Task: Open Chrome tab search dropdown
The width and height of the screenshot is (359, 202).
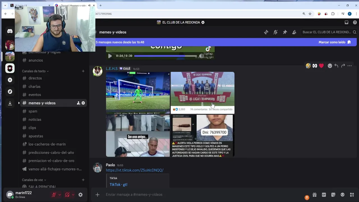Action: 5,5
